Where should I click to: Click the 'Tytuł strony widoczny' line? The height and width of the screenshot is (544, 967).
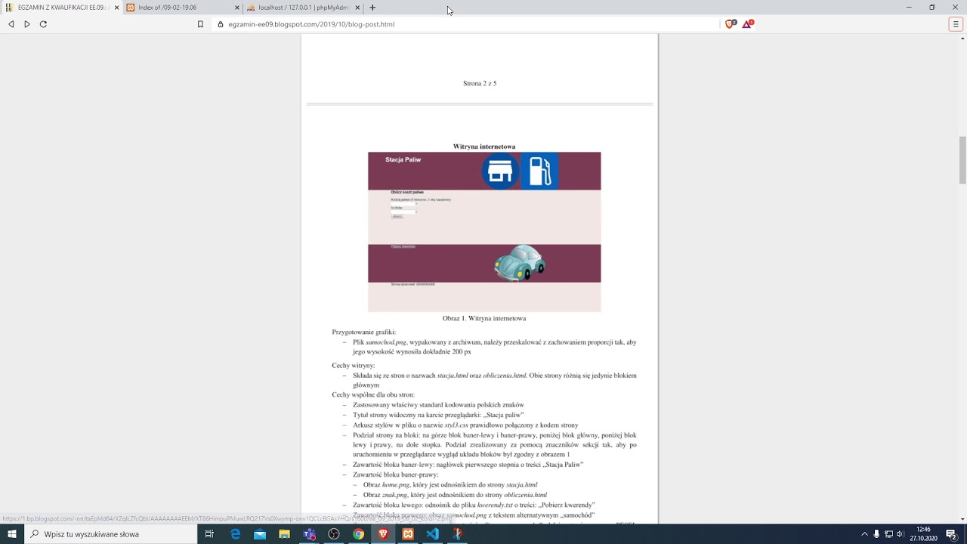click(438, 415)
